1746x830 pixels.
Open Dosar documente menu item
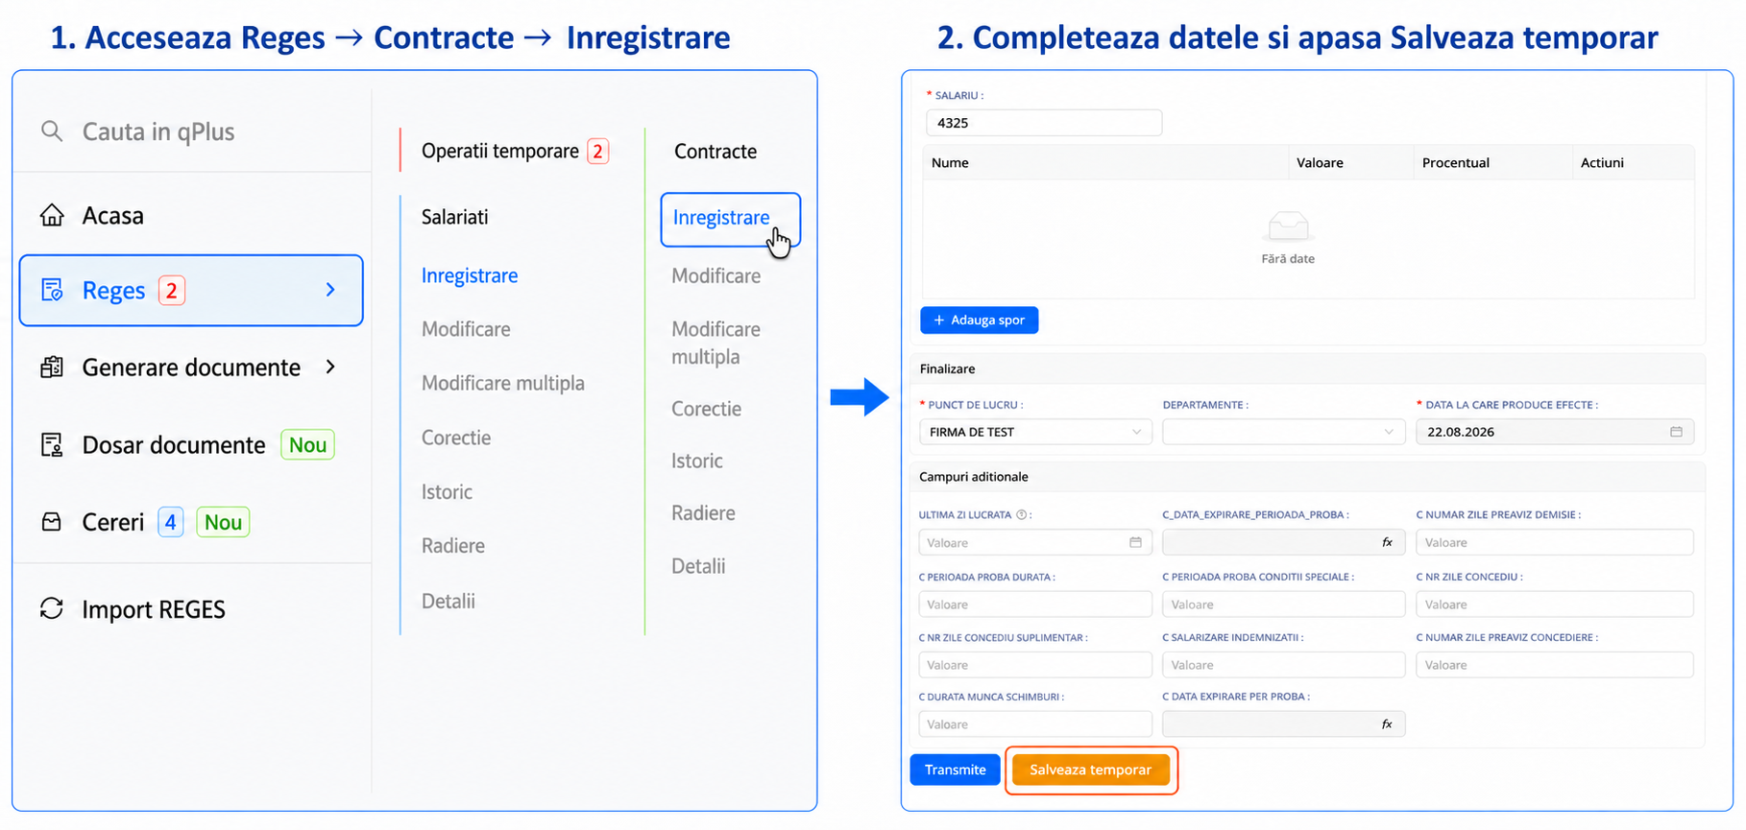(174, 445)
